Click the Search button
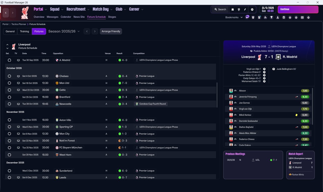Viewport: 323px width, 192px height. pyautogui.click(x=220, y=9)
